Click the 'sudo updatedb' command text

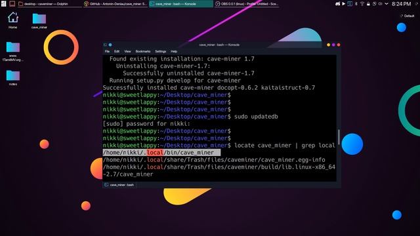click(x=256, y=117)
